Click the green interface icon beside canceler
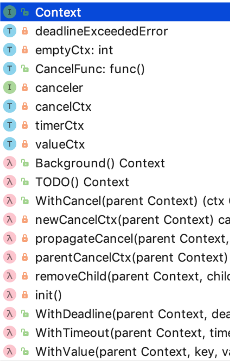Viewport: 230px width, 361px height. point(10,88)
